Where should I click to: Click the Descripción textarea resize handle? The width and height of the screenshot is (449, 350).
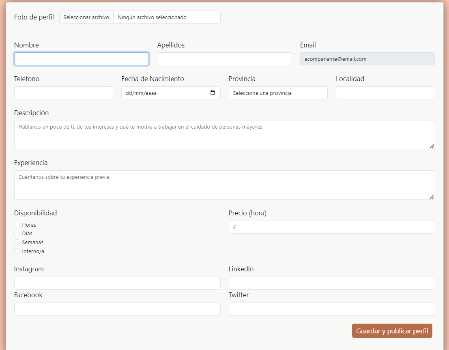coord(432,146)
